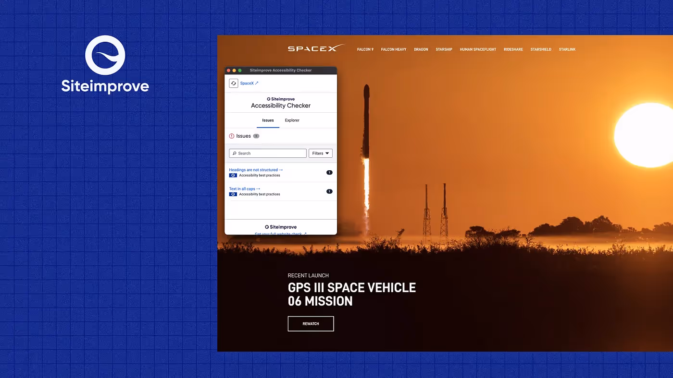Click the green maximize window button
The height and width of the screenshot is (378, 673).
pos(240,71)
